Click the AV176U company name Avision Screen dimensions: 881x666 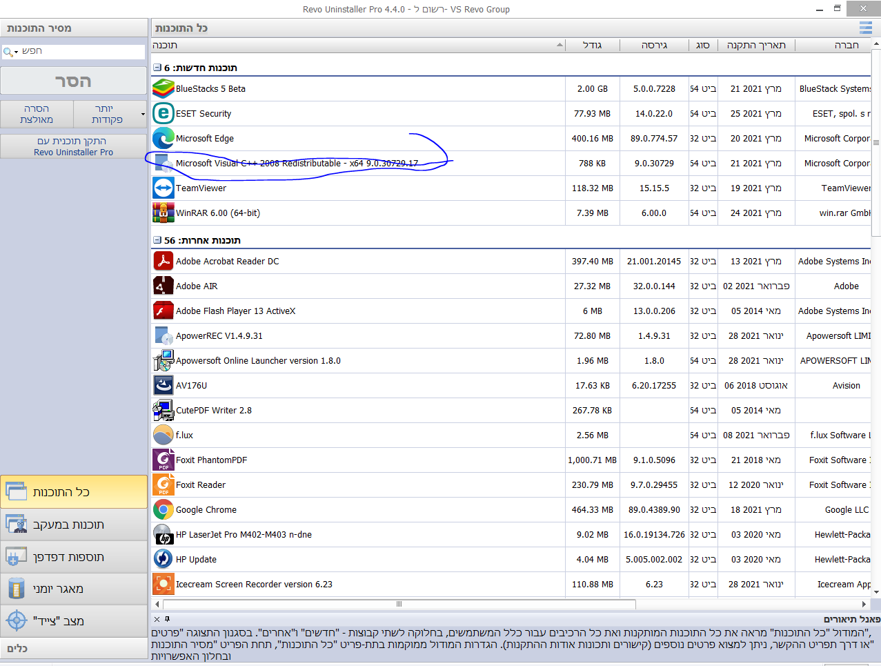pos(847,385)
